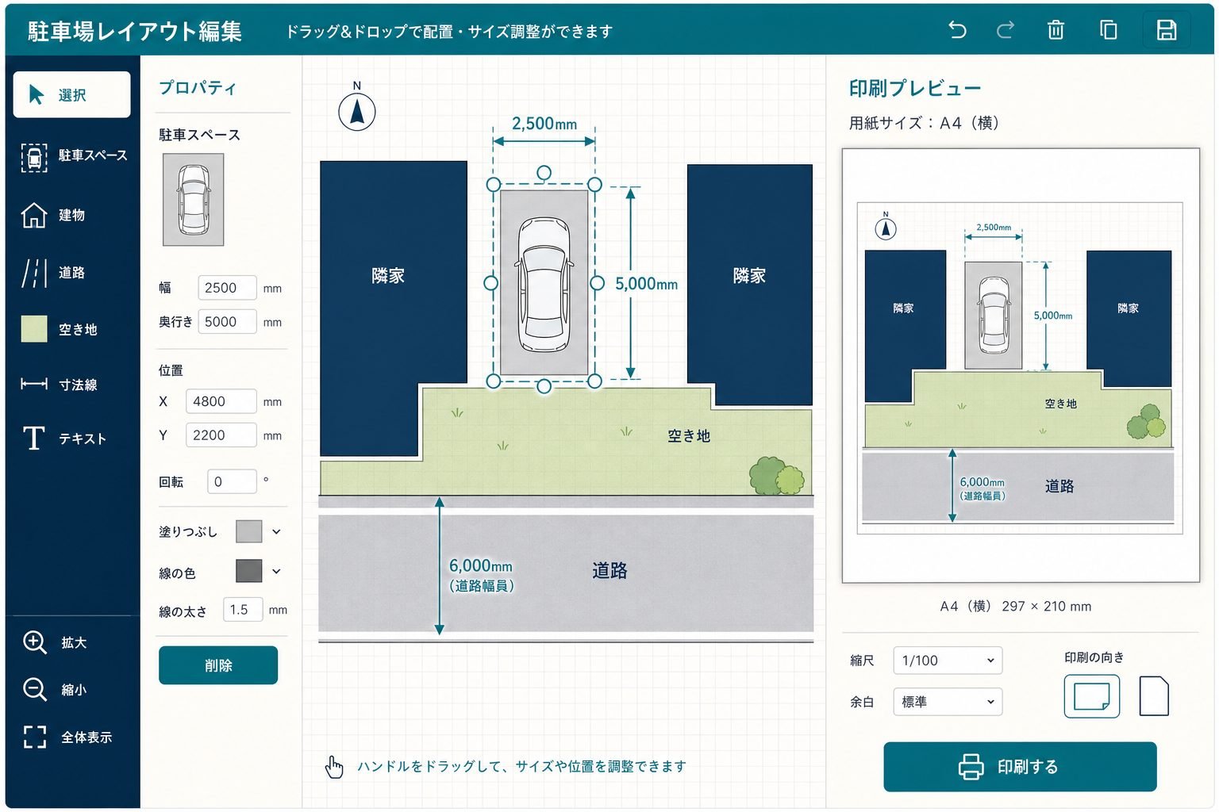Zoom out with 縮小

(56, 690)
